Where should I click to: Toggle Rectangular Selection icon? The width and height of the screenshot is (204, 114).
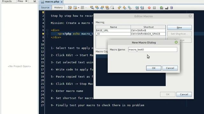point(112,8)
